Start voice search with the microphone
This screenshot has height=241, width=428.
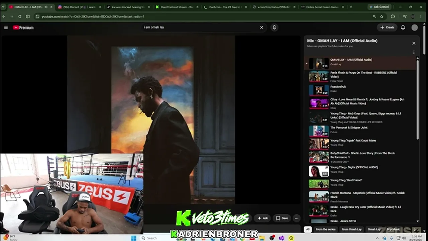[274, 27]
